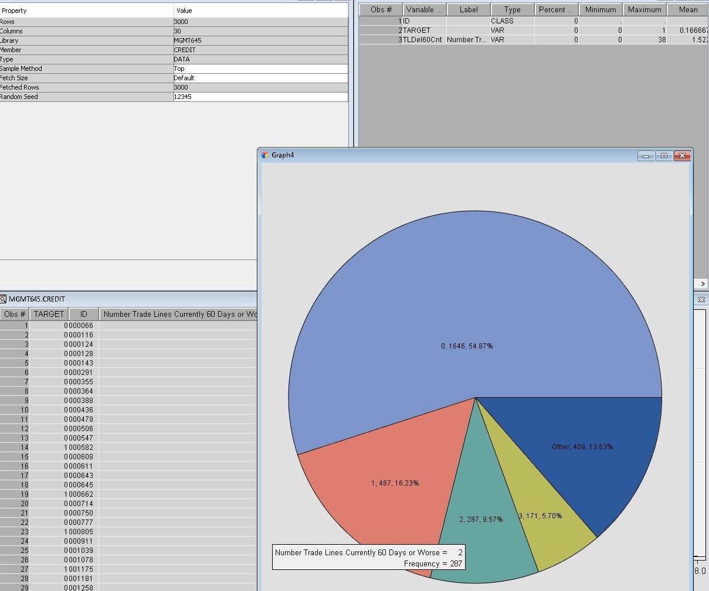Image resolution: width=709 pixels, height=591 pixels.
Task: Sort by the Obs # column in variables table
Action: pos(380,9)
